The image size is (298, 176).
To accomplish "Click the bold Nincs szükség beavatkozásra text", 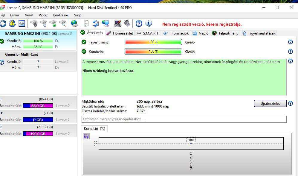I will coord(108,71).
